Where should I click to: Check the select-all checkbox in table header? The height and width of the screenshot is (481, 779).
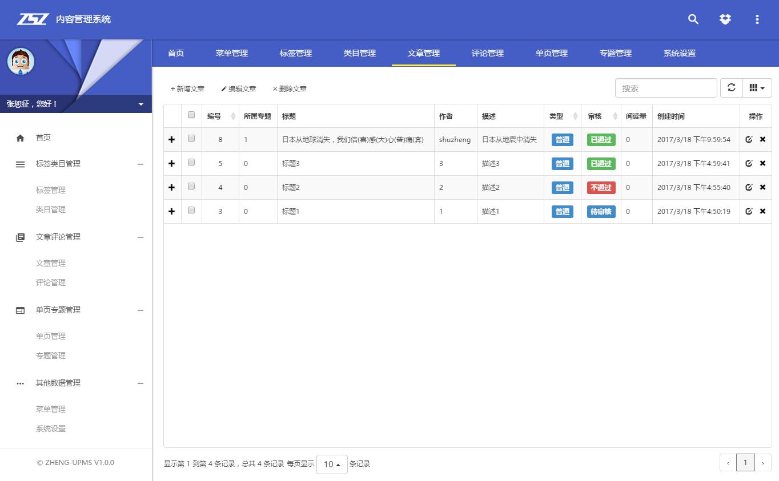point(191,115)
